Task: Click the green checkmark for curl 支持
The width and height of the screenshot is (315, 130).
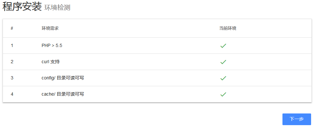Action: tap(223, 62)
